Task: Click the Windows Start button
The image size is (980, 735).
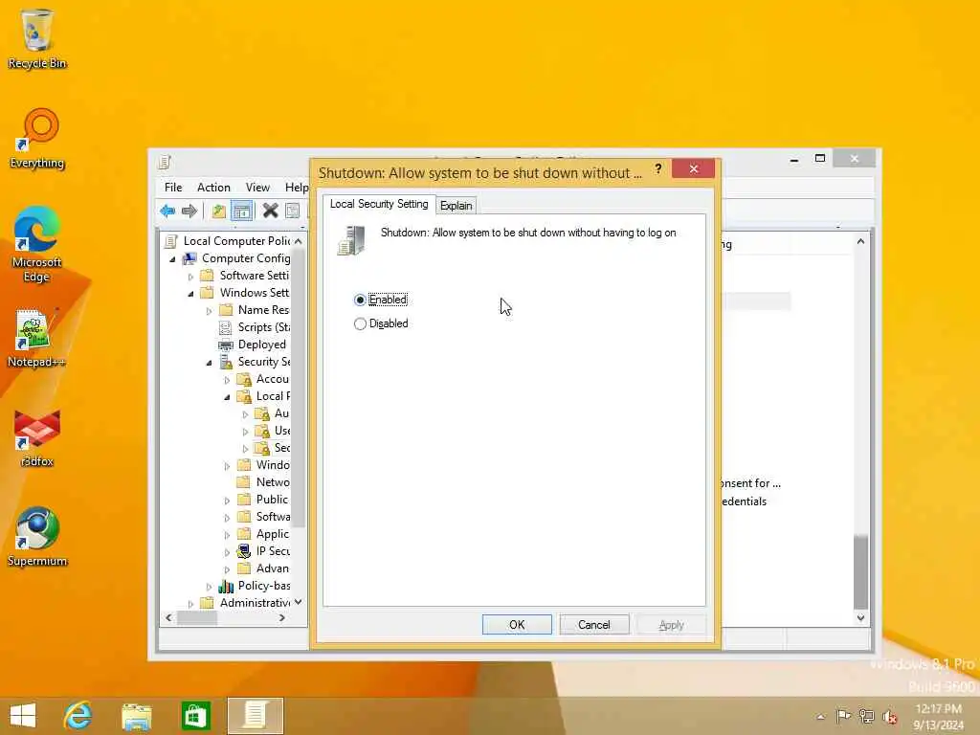Action: (x=23, y=716)
